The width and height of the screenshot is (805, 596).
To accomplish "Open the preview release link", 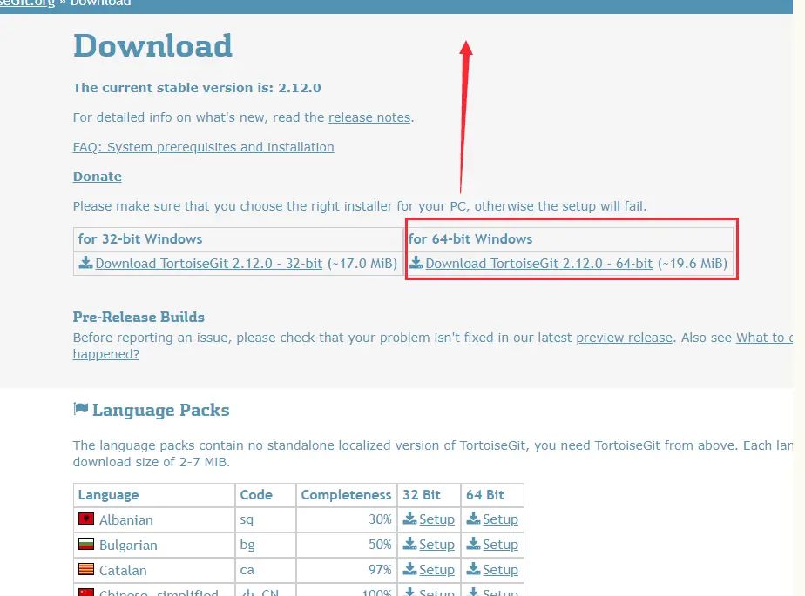I will tap(624, 338).
